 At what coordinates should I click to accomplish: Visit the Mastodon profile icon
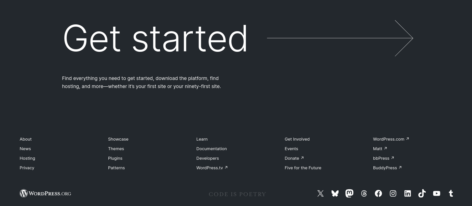(x=349, y=193)
